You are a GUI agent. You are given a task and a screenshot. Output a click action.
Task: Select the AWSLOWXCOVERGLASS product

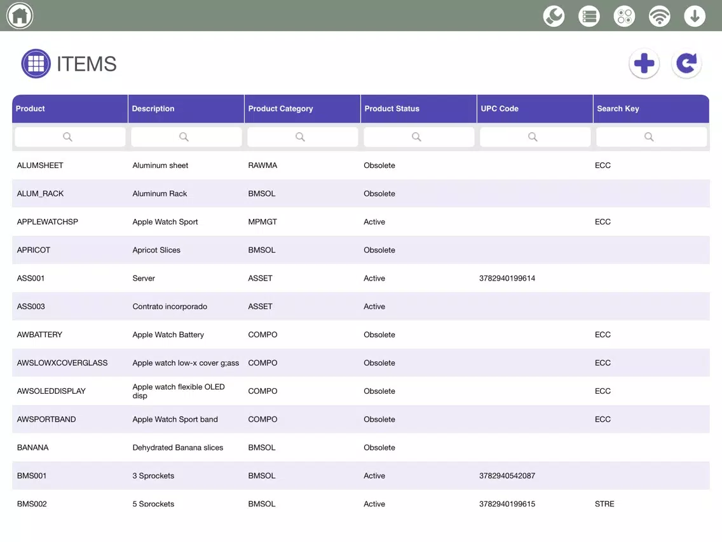point(62,363)
